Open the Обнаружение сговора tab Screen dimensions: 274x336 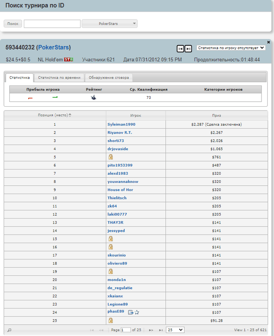tap(109, 78)
